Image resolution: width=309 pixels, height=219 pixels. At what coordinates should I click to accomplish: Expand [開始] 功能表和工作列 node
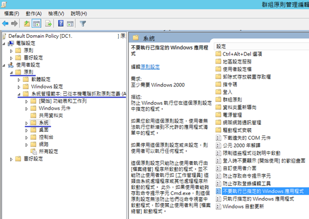[x=27, y=101]
